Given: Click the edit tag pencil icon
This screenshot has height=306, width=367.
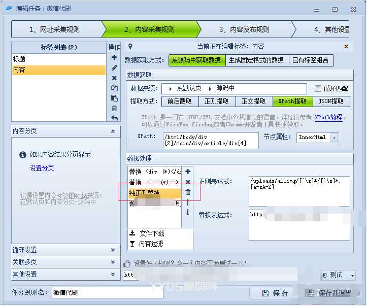Looking at the screenshot, I should tap(114, 68).
